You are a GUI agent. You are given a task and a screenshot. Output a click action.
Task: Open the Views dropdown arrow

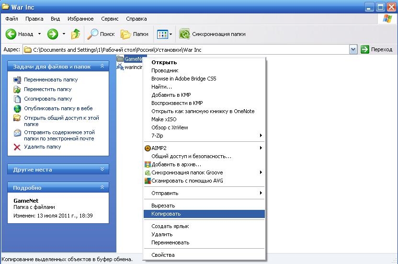[x=171, y=34]
